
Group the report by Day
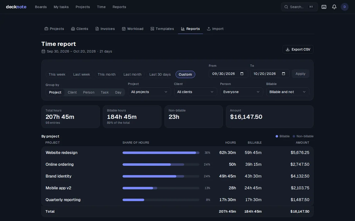pyautogui.click(x=118, y=92)
